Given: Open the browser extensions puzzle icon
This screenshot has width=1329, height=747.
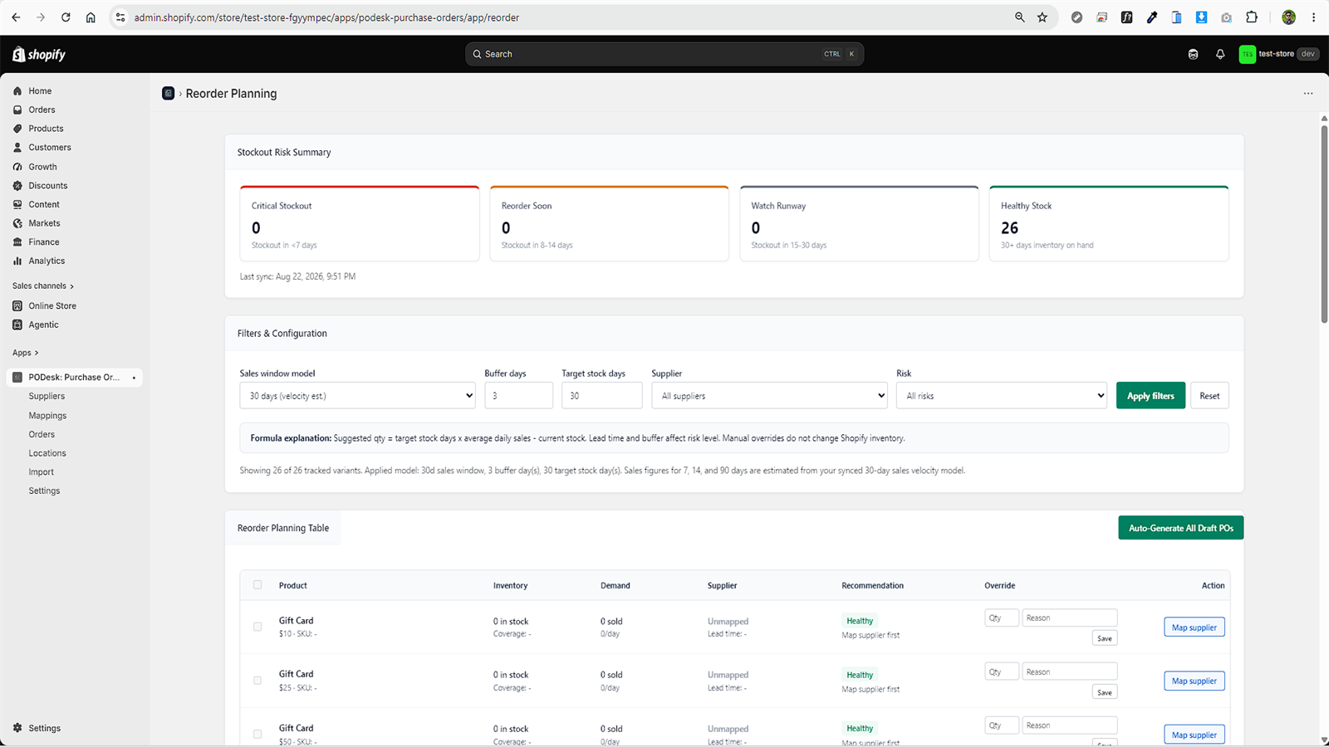Looking at the screenshot, I should [1252, 17].
